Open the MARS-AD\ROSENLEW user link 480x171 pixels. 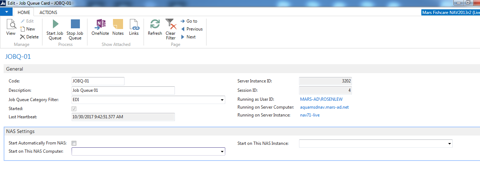pos(321,99)
